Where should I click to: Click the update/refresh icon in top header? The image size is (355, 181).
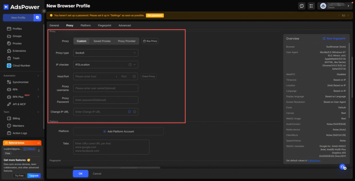coord(302,6)
